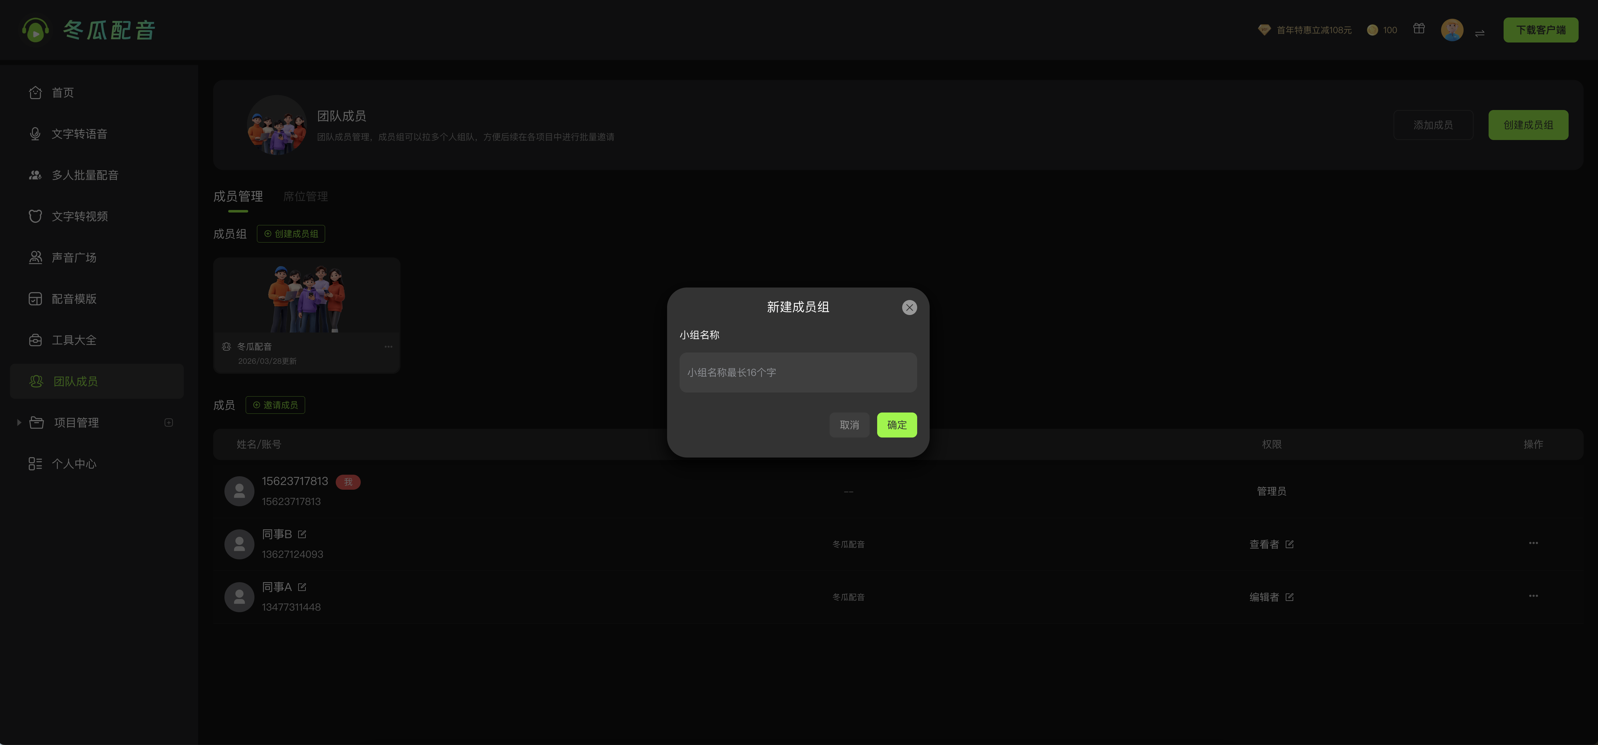This screenshot has width=1598, height=745.
Task: Click the 小组名称 input field
Action: click(798, 372)
